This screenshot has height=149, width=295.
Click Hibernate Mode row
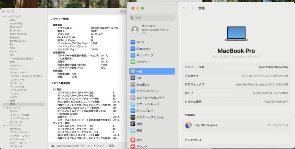point(86,114)
